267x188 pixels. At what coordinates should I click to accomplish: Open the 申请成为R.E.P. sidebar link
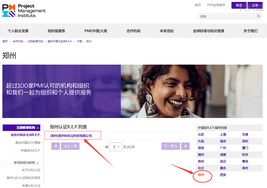31,150
